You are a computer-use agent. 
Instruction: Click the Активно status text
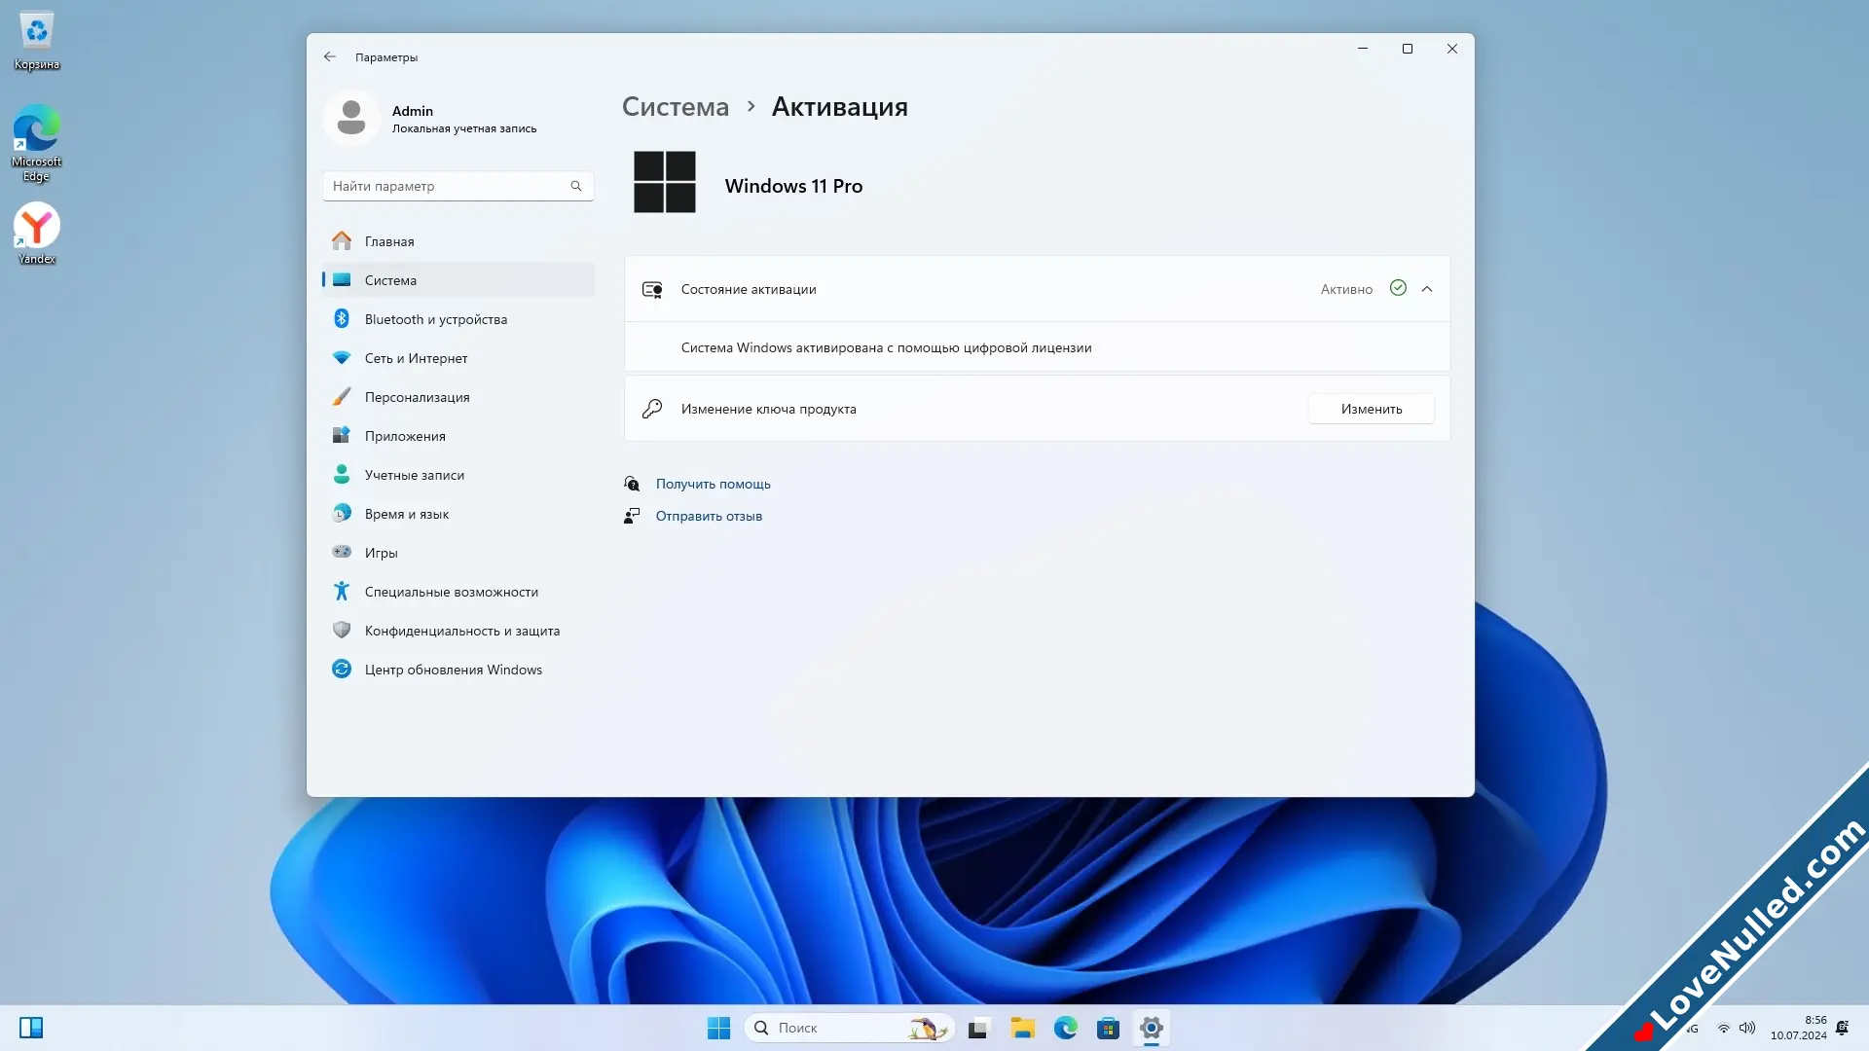click(1346, 289)
